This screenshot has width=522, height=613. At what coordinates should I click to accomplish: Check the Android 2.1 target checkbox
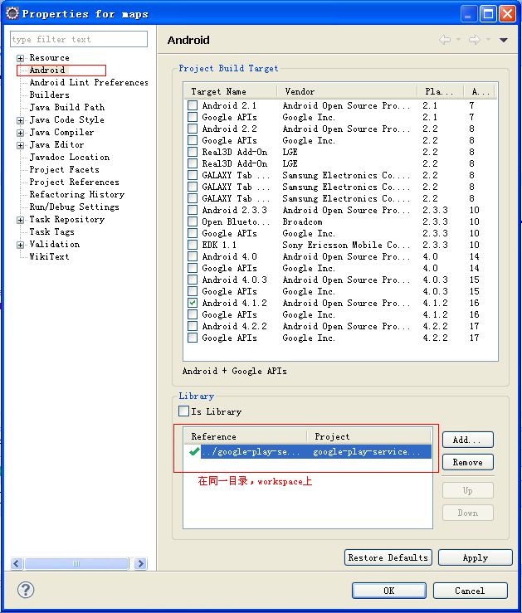pos(193,105)
